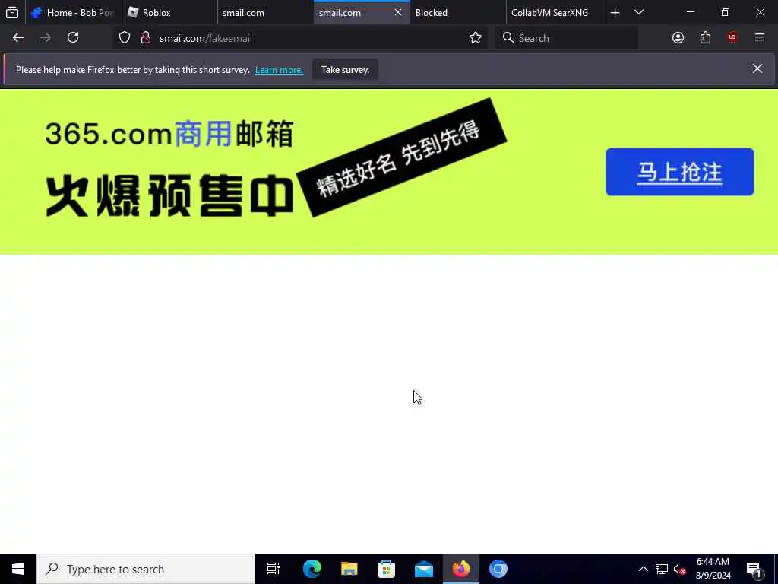The image size is (778, 584).
Task: Close the active smail.com tab
Action: click(x=398, y=12)
